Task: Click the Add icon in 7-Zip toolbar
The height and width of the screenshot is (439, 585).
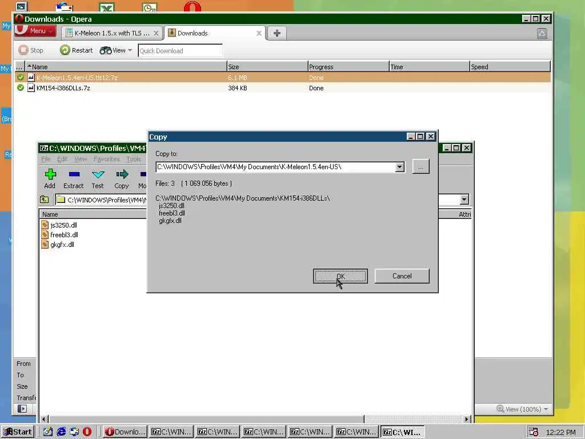Action: coord(50,179)
